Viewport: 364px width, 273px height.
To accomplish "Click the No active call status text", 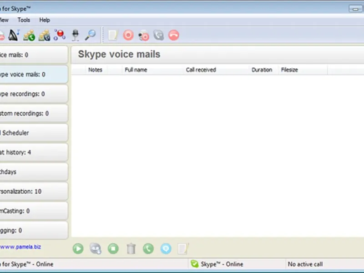I will [x=305, y=264].
